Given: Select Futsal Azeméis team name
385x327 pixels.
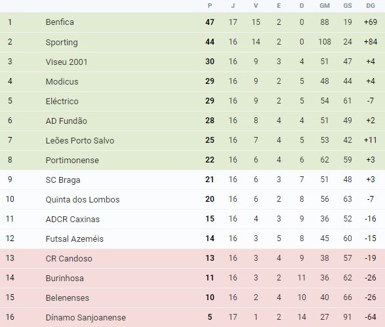Looking at the screenshot, I should (74, 239).
